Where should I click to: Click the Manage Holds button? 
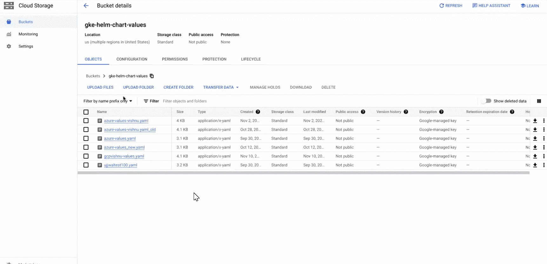[x=265, y=87]
